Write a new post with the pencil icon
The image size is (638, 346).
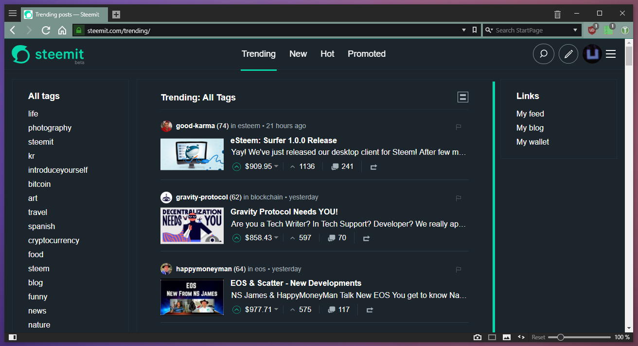tap(568, 54)
